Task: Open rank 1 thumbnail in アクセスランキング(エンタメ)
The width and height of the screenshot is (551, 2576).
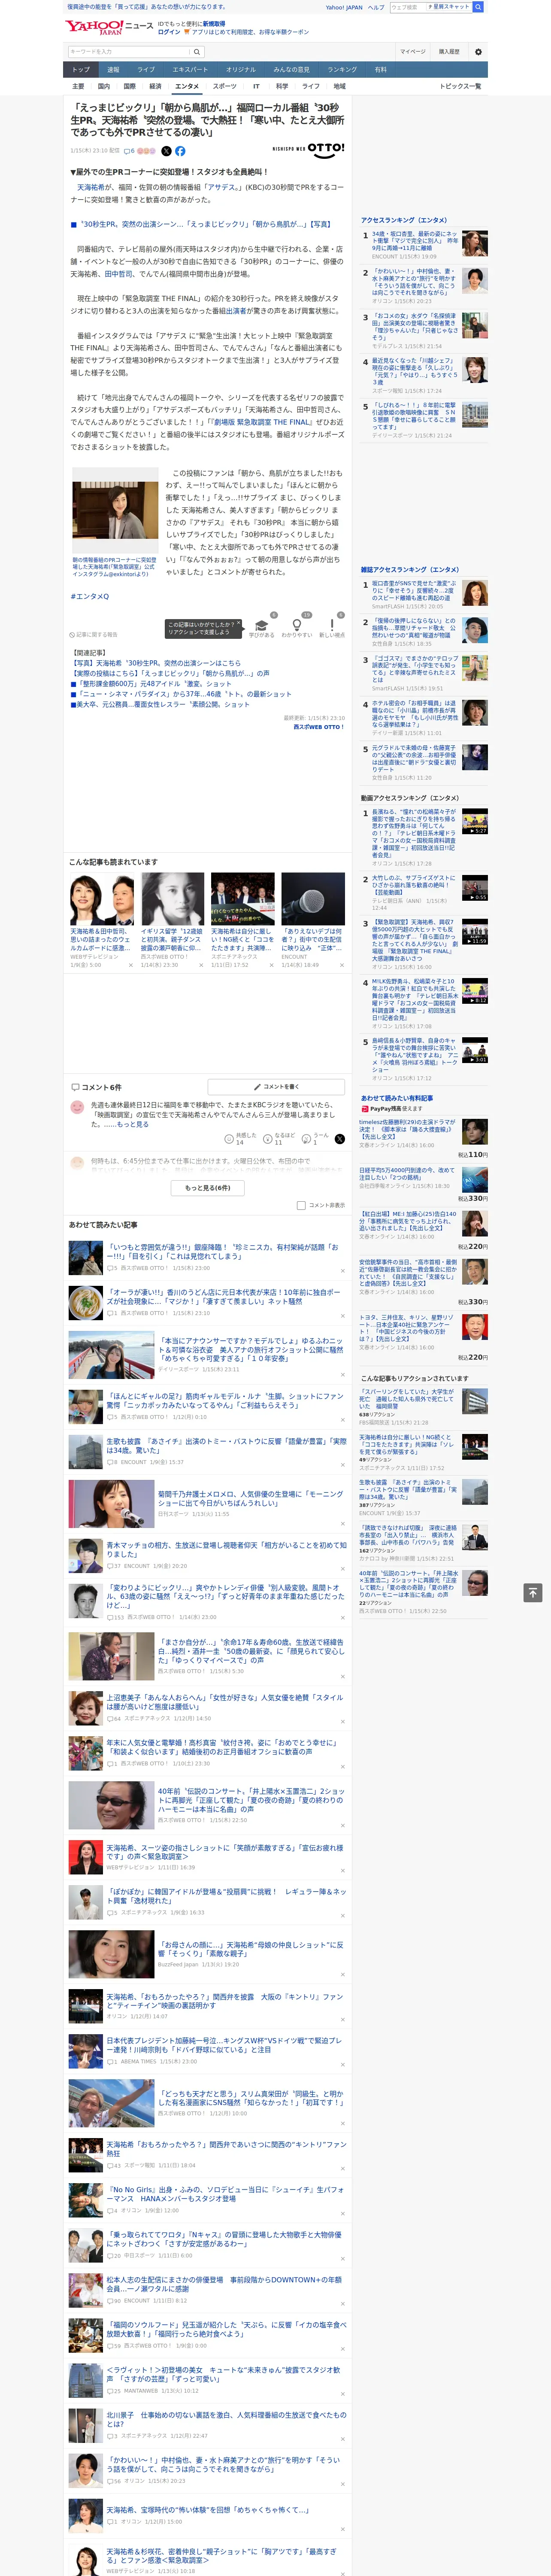Action: tap(475, 243)
